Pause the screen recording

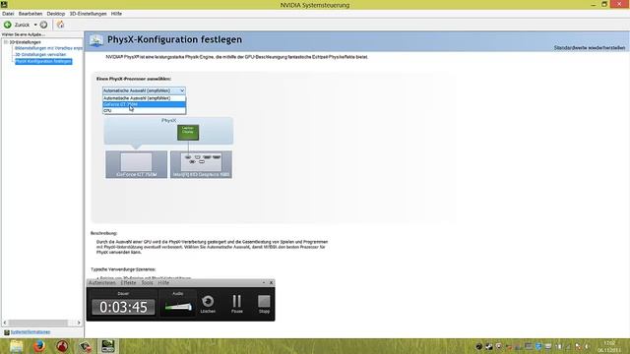236,304
